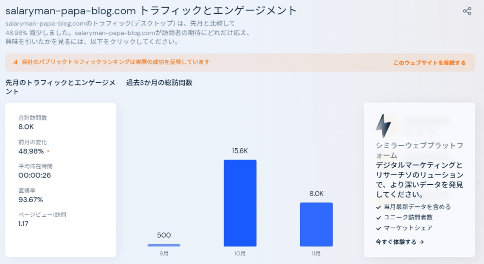Click the 合計訪問数 value 8.0K
Viewport: 484px width, 264px height.
pyautogui.click(x=26, y=127)
